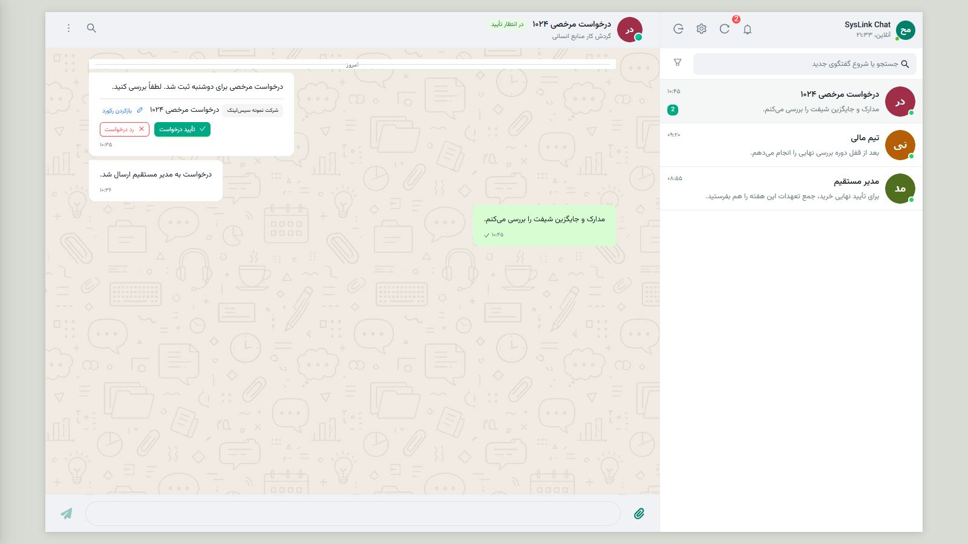This screenshot has height=544, width=968.
Task: Focus the search or new chat field
Action: click(x=805, y=63)
